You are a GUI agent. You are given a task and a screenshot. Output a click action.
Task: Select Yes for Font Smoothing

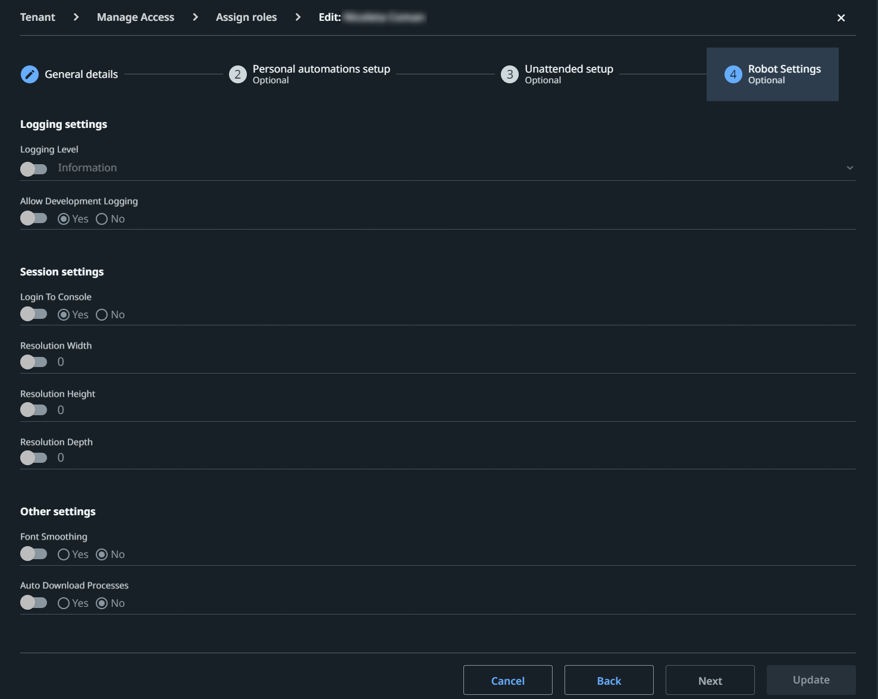[64, 554]
